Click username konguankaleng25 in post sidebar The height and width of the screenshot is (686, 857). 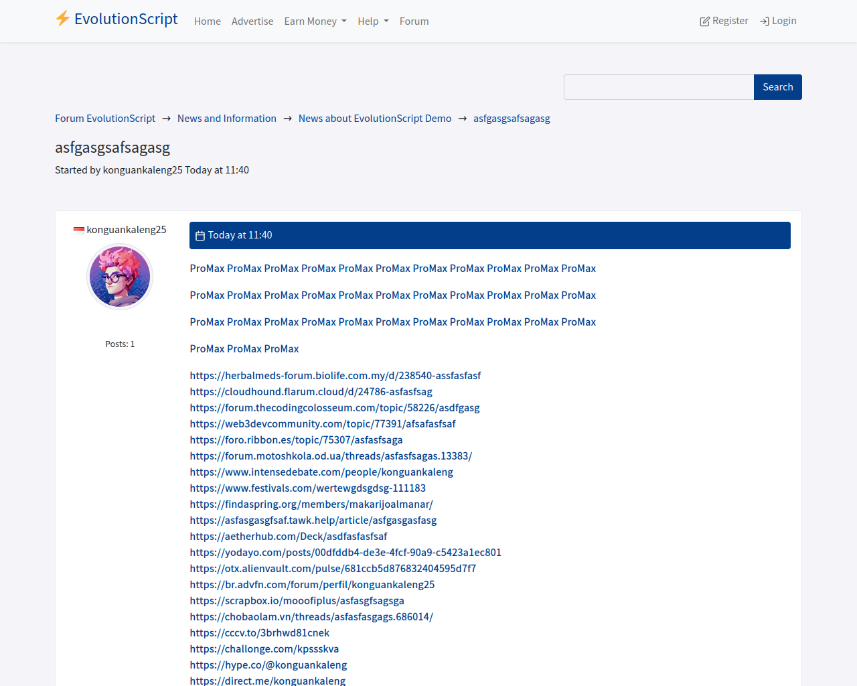click(x=127, y=230)
